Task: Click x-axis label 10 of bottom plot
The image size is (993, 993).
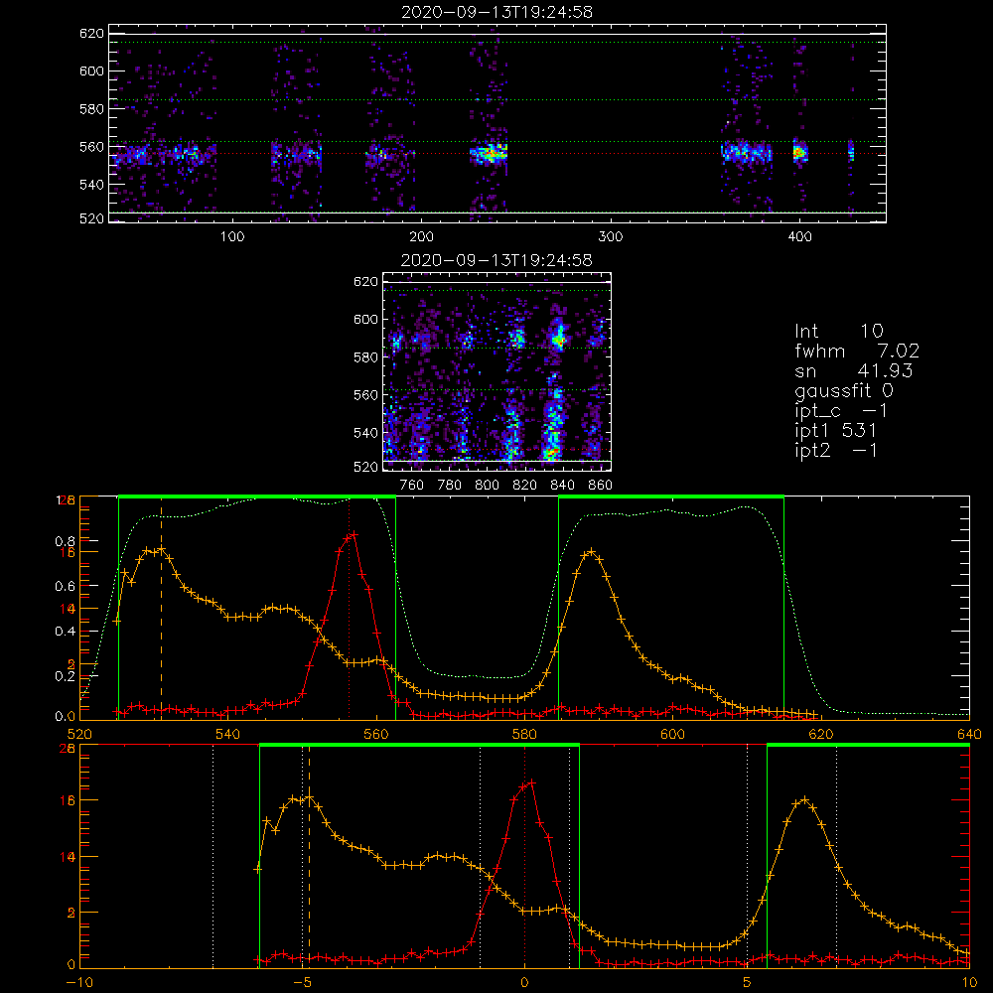Action: click(969, 983)
